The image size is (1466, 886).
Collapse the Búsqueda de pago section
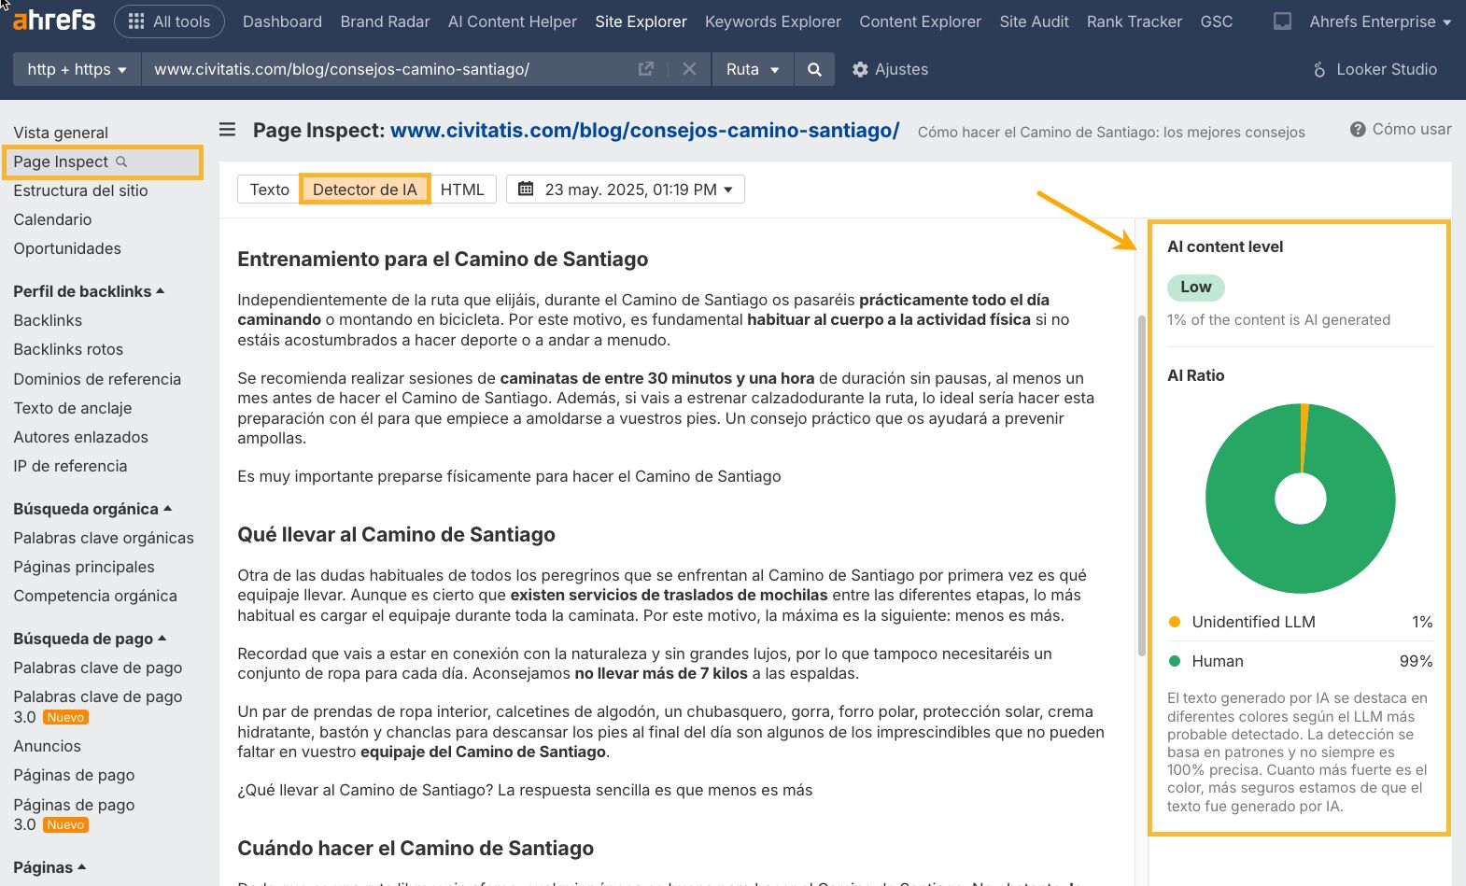click(90, 639)
